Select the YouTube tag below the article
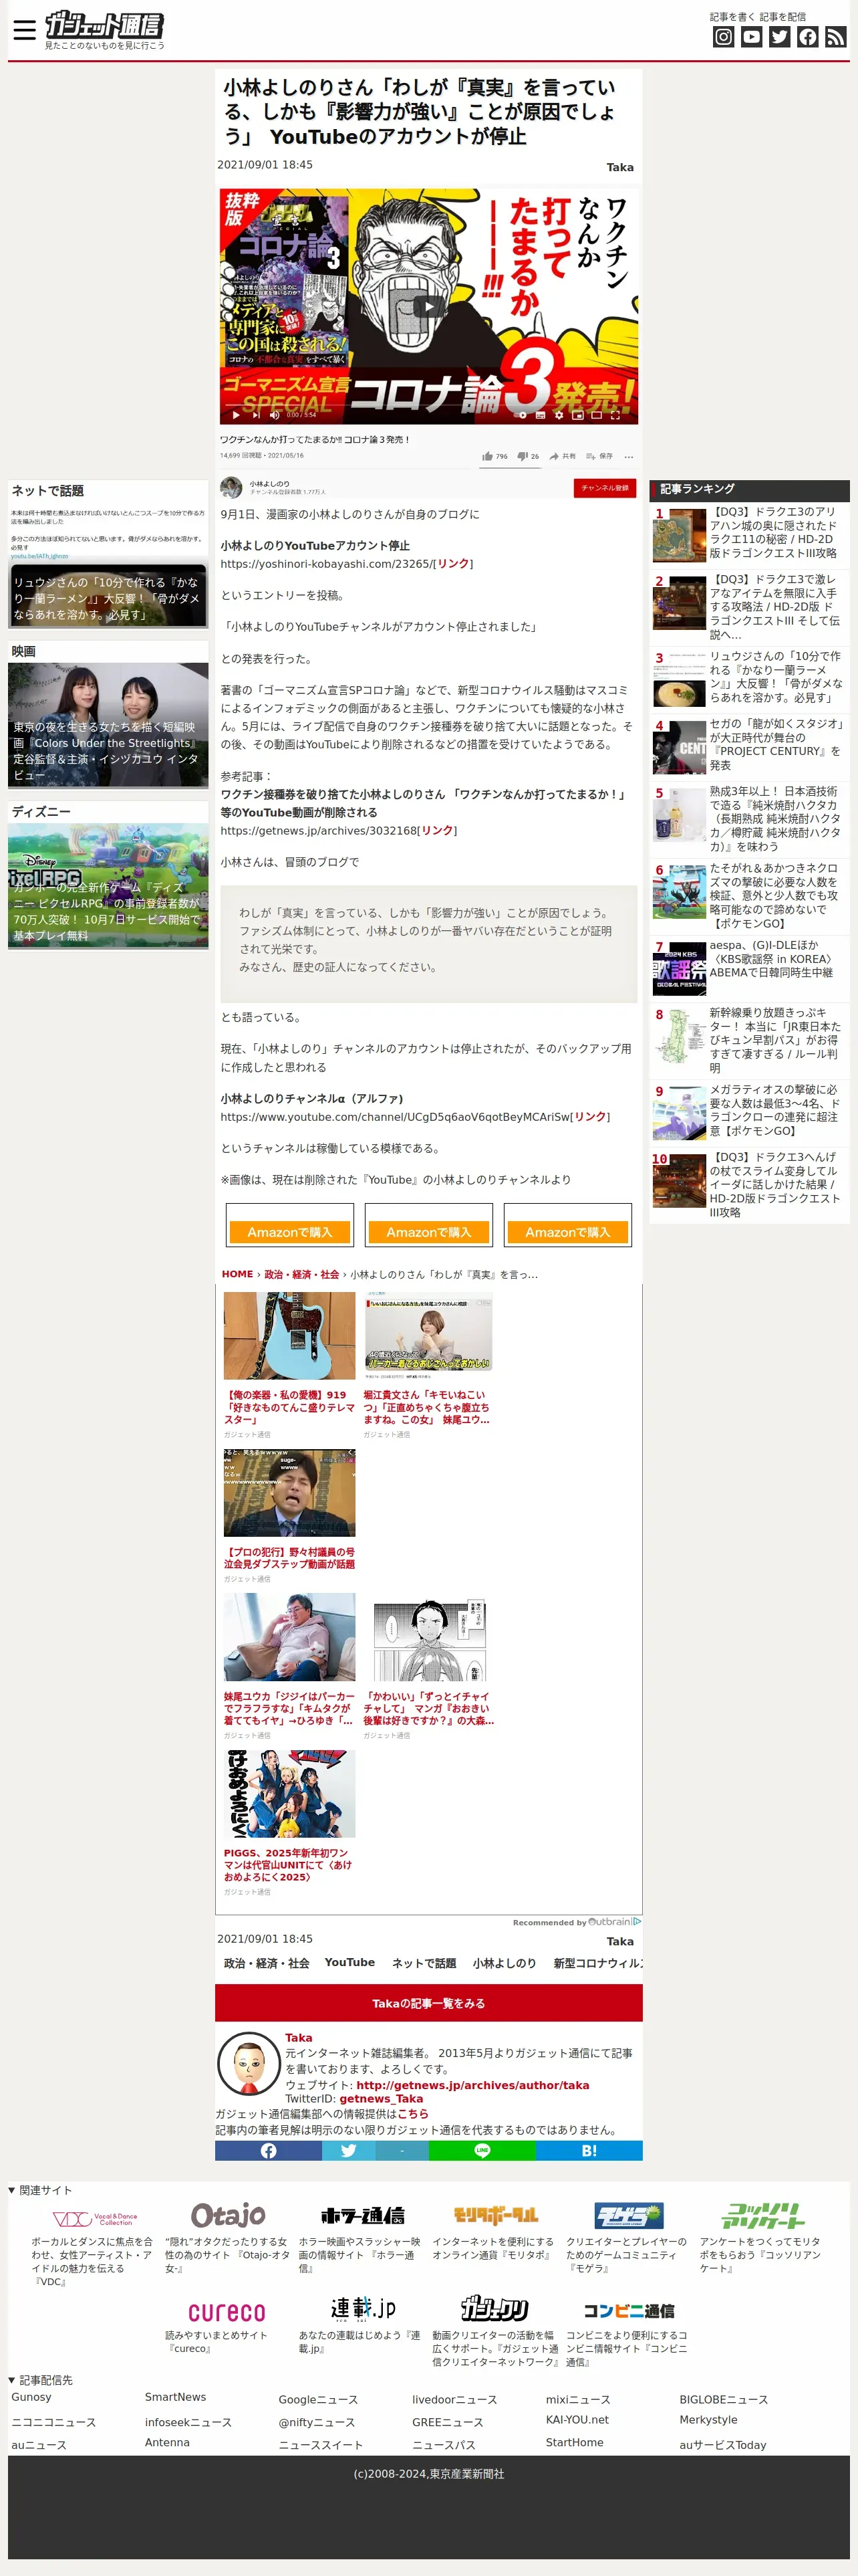The height and width of the screenshot is (2576, 858). 349,1962
